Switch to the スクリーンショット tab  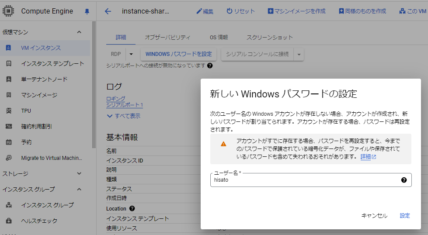pyautogui.click(x=269, y=38)
